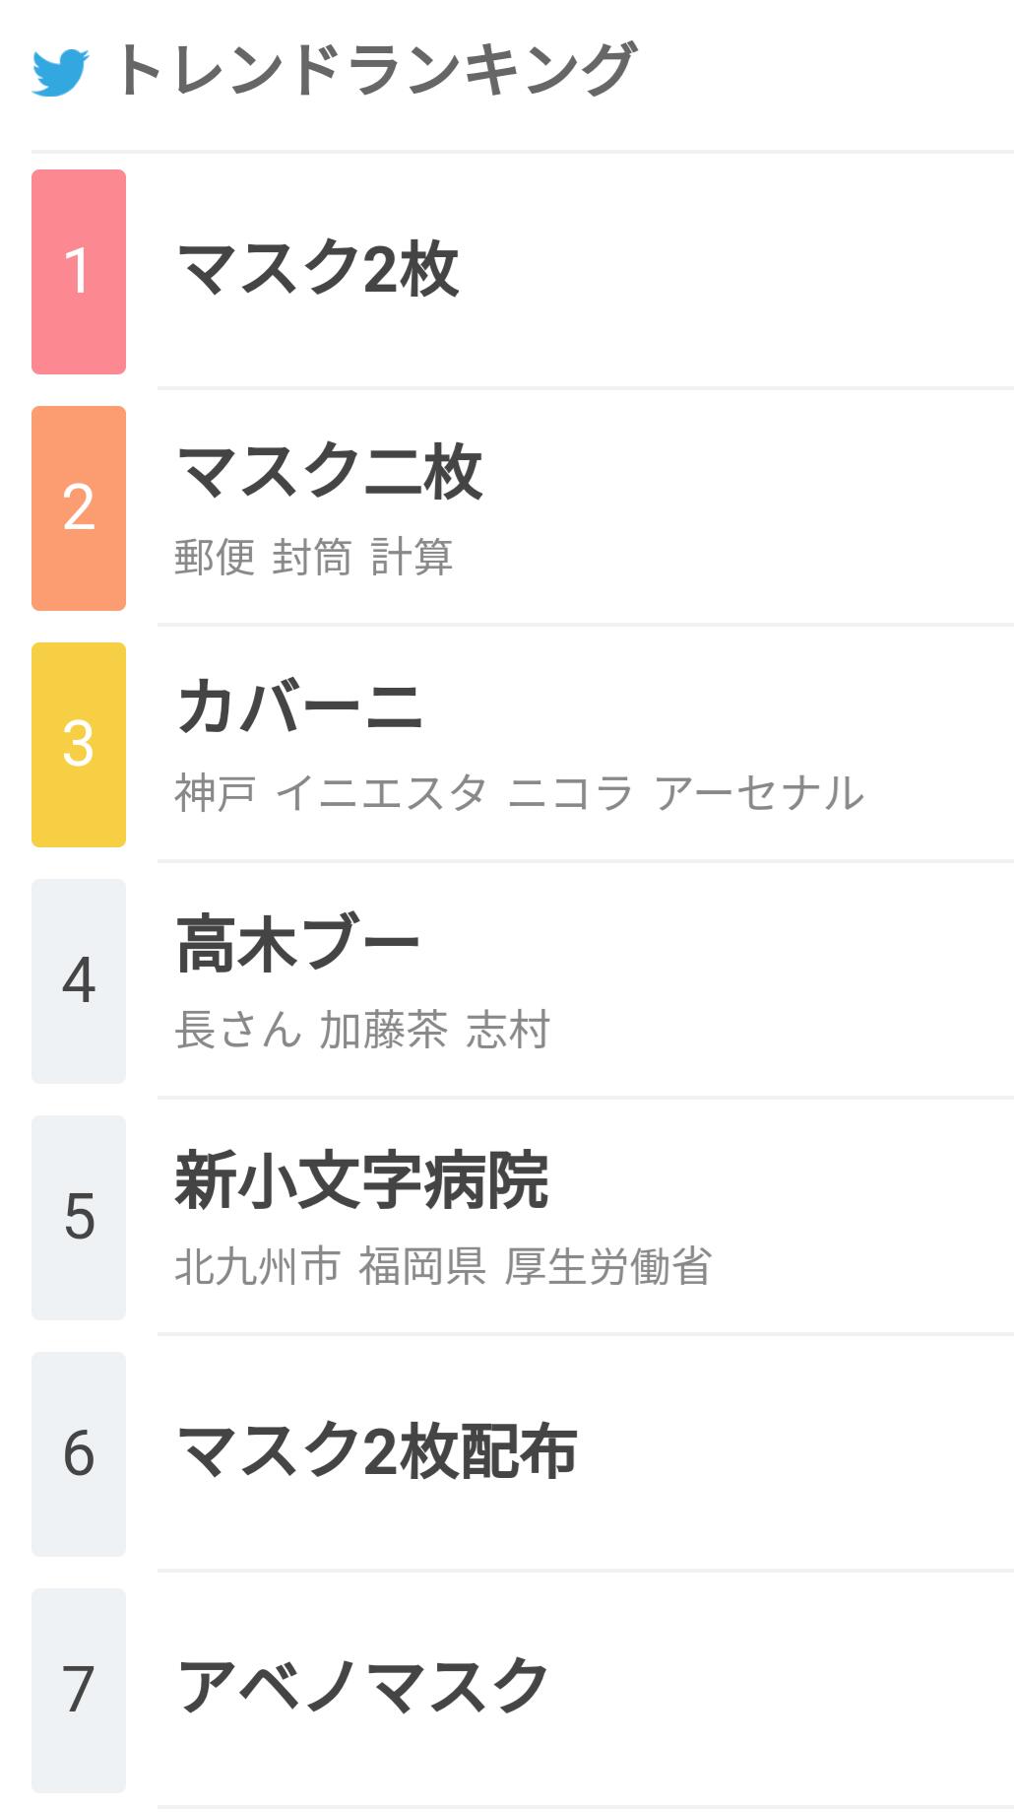Click the Twitter bird icon
The width and height of the screenshot is (1014, 1812).
60,72
